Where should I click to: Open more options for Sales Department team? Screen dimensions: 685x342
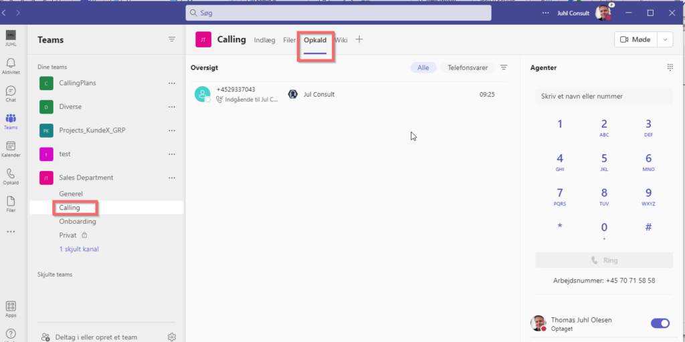coord(172,178)
